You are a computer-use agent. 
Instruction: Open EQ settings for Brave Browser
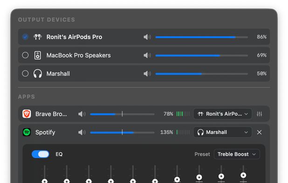260,114
